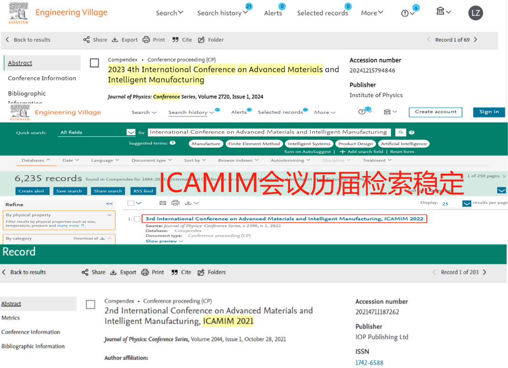Click ISSN link 1742-6588
This screenshot has height=368, width=508.
coord(369,363)
